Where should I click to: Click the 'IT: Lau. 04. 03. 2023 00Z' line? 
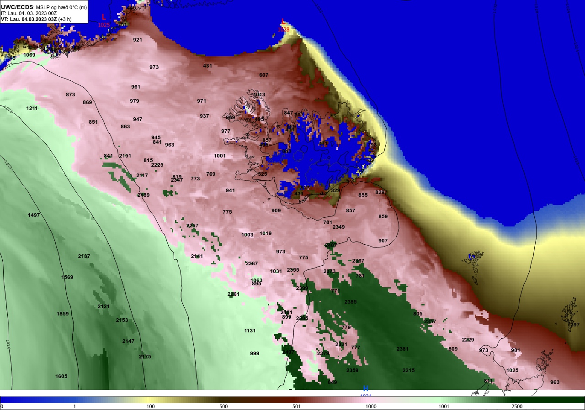pos(29,13)
